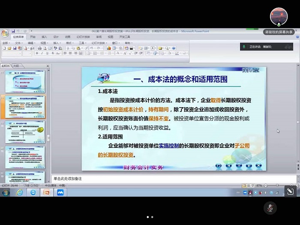Toggle Italic formatting in the toolbar
The height and width of the screenshot is (225, 300).
pyautogui.click(x=42, y=54)
